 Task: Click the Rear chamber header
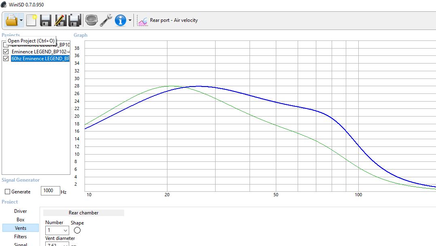pyautogui.click(x=83, y=213)
